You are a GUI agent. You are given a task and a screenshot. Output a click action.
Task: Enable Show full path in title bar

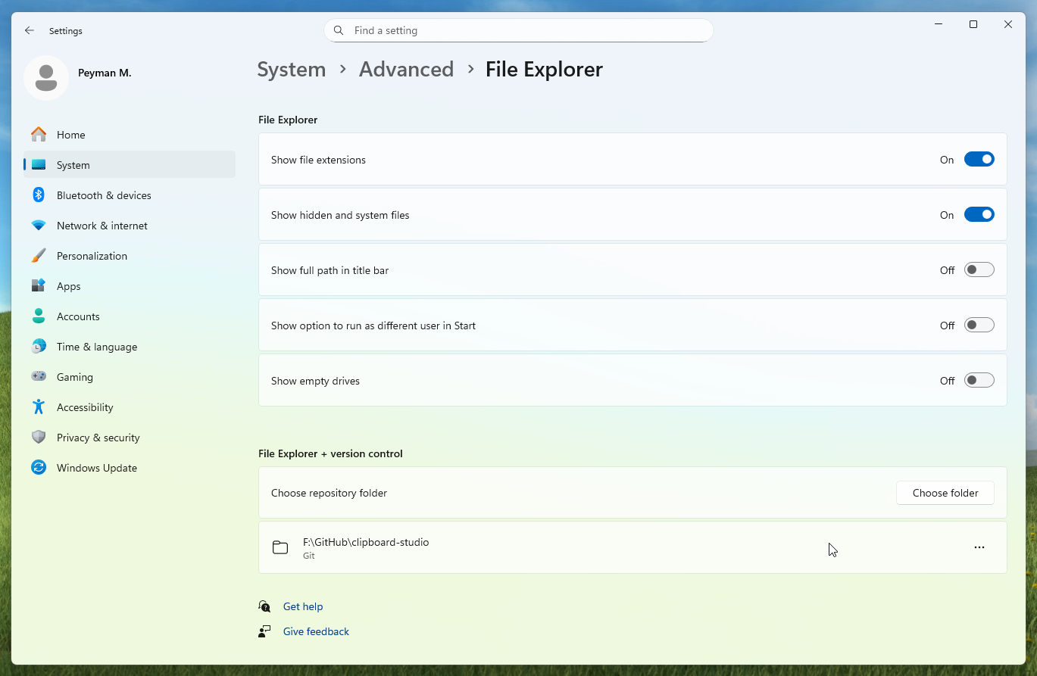[x=979, y=269]
